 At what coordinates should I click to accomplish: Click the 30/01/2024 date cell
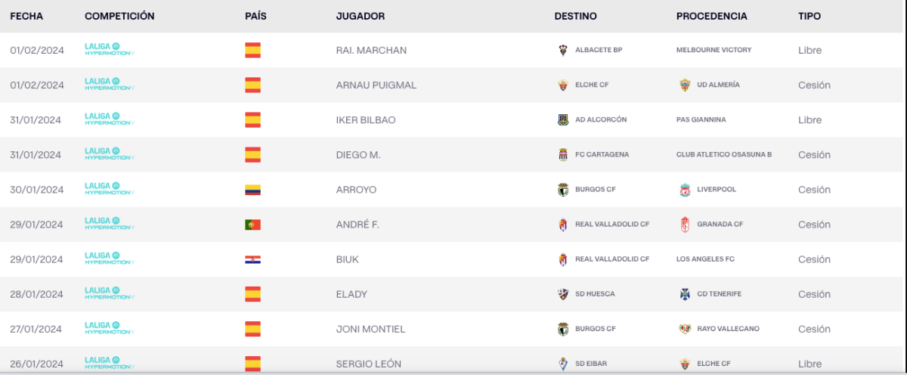[37, 190]
